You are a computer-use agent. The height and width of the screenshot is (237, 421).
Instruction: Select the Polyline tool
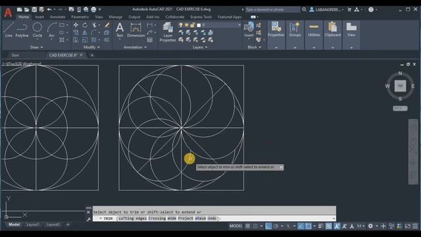(22, 30)
